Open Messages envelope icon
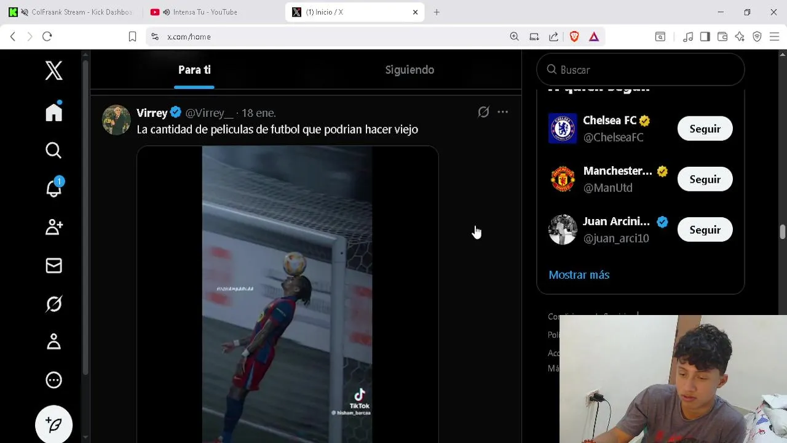This screenshot has height=443, width=787. pyautogui.click(x=53, y=265)
